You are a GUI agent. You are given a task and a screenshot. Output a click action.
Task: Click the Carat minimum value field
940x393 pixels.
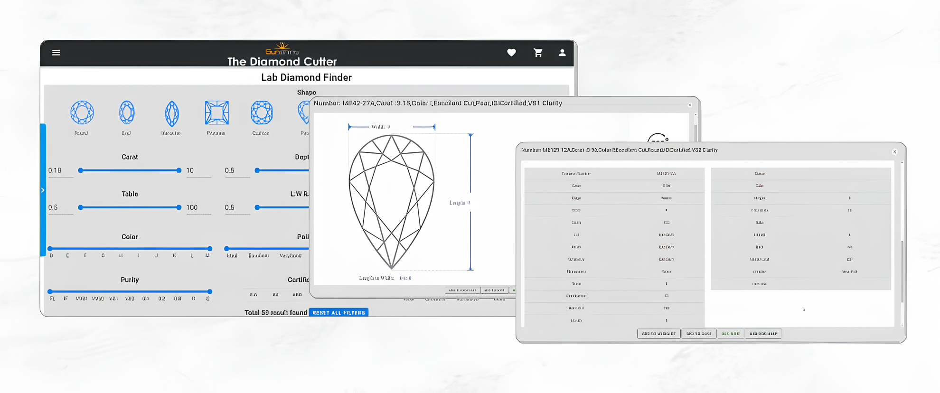coord(60,170)
